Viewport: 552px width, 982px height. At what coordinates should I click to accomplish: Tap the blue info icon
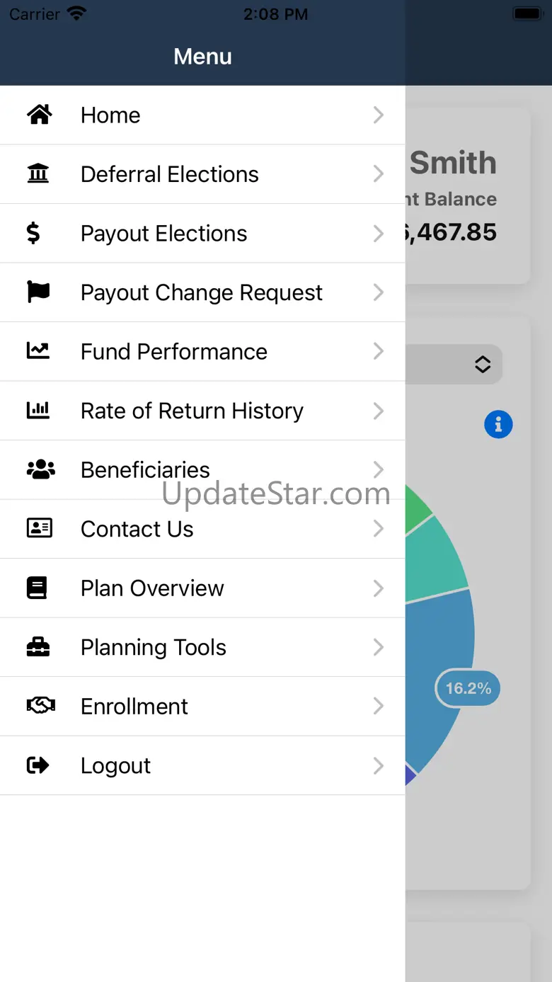(498, 425)
